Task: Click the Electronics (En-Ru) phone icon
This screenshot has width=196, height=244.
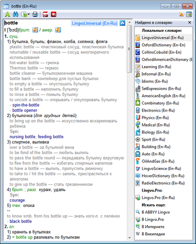Action: (x=138, y=110)
